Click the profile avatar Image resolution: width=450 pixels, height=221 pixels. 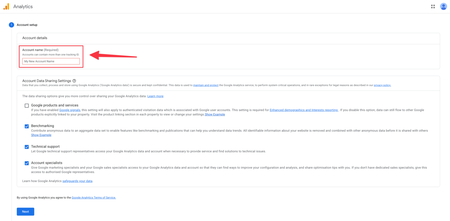pos(443,6)
